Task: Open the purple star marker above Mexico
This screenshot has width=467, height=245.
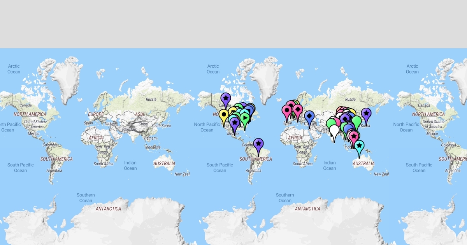Action: coord(234,123)
